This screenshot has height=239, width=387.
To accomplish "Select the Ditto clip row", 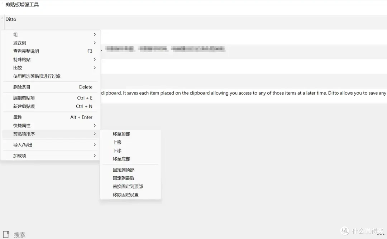I will click(x=193, y=22).
